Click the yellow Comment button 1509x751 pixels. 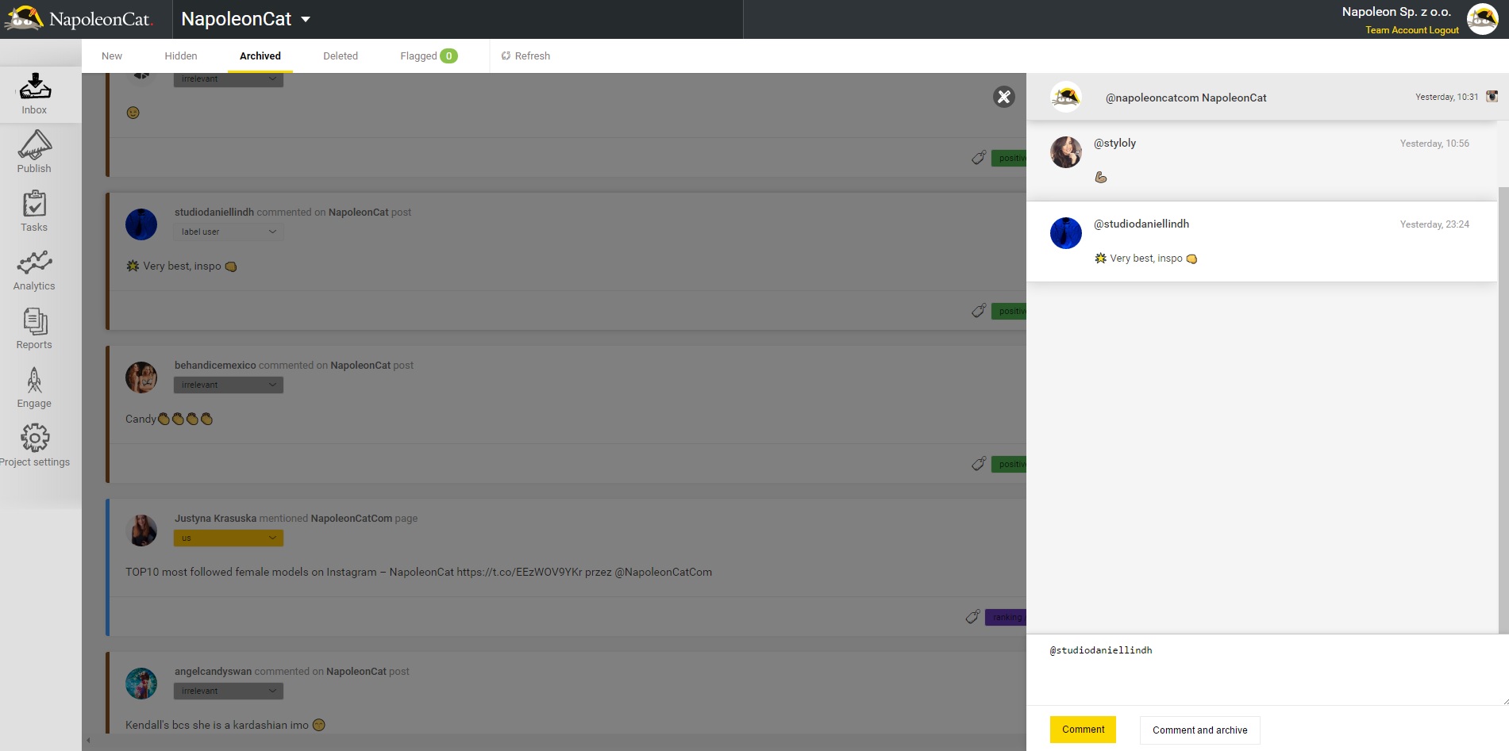coord(1083,730)
